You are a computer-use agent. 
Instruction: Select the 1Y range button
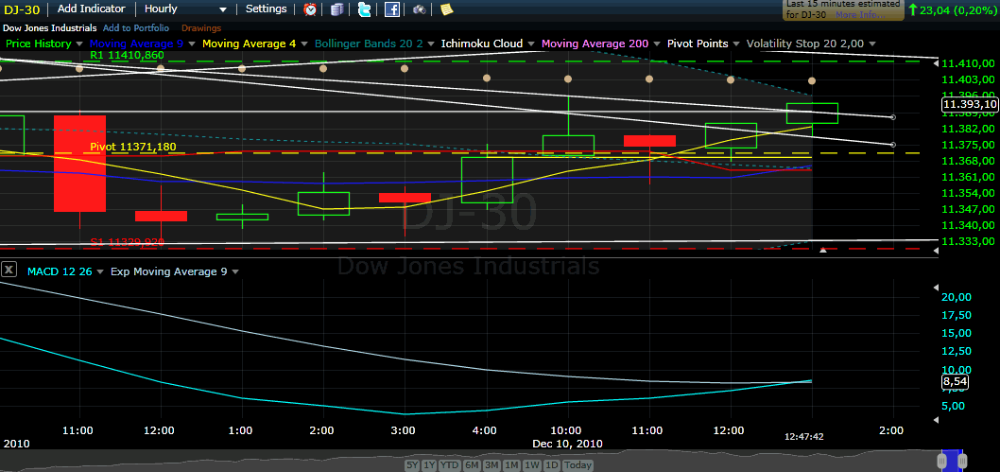pyautogui.click(x=429, y=465)
